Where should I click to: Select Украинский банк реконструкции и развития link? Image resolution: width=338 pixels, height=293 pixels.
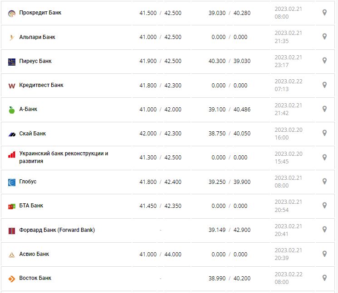pos(64,157)
